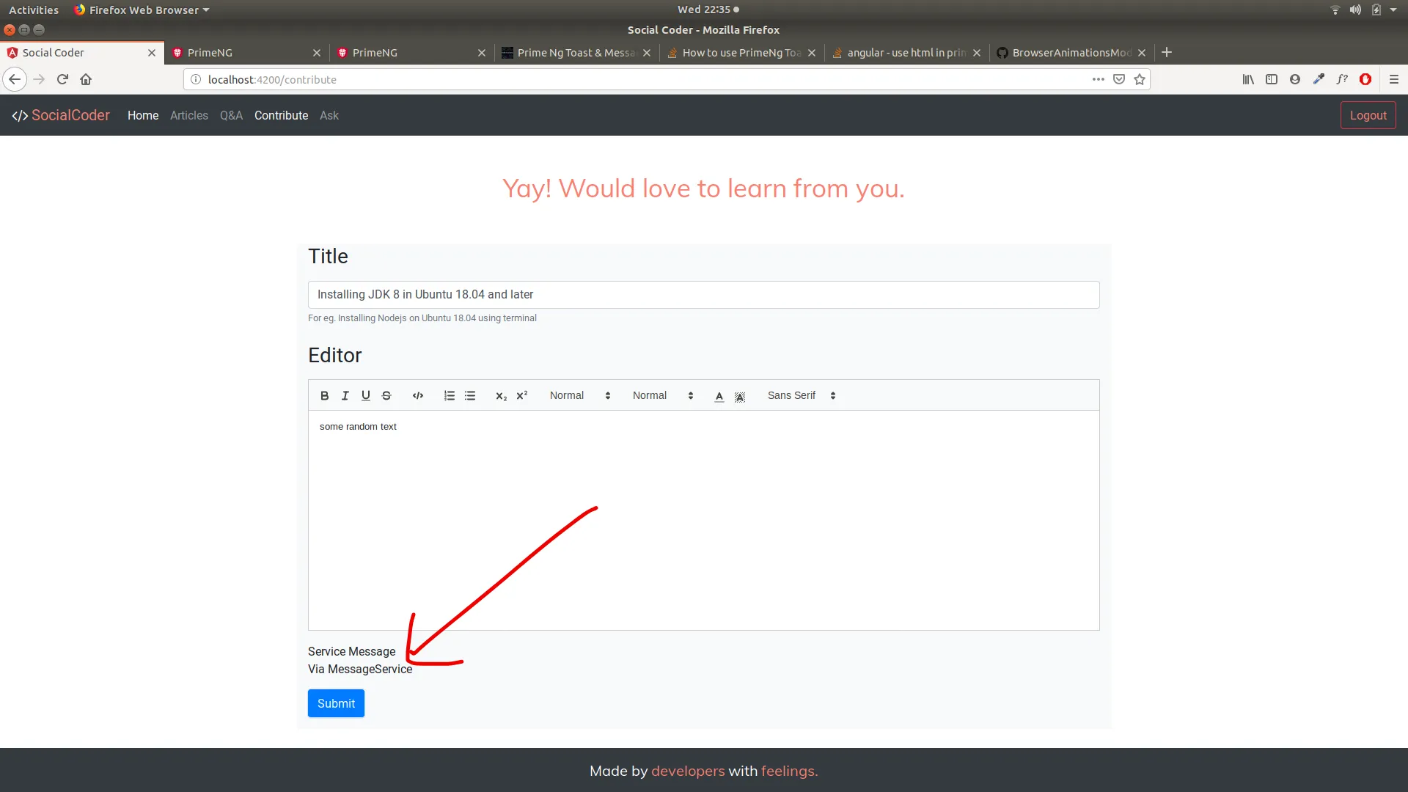Open the text color picker
1408x792 pixels.
[x=719, y=396]
